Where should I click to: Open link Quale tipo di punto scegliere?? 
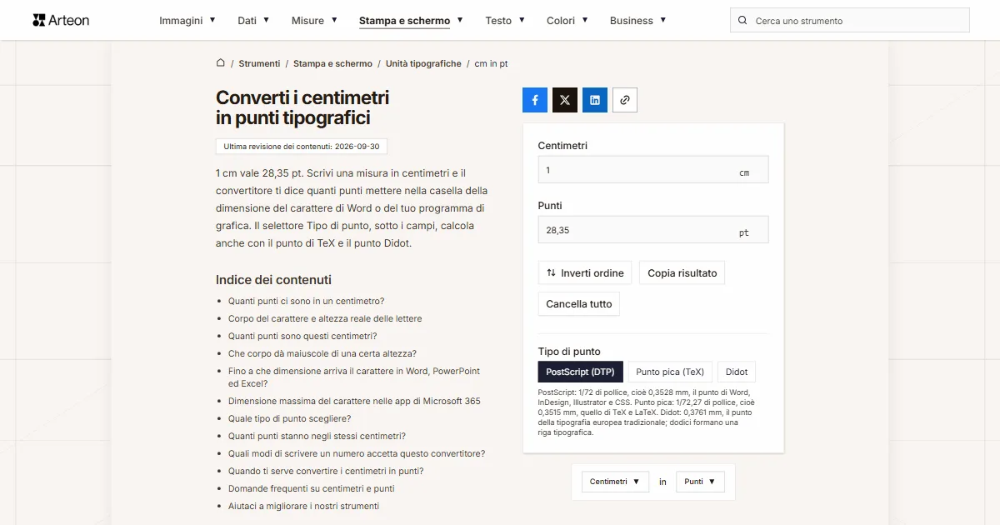290,418
